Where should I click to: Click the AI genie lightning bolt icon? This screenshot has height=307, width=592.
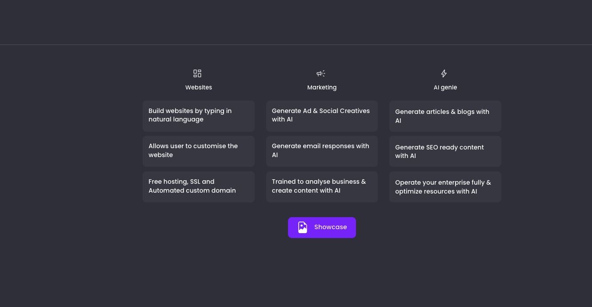click(x=444, y=73)
